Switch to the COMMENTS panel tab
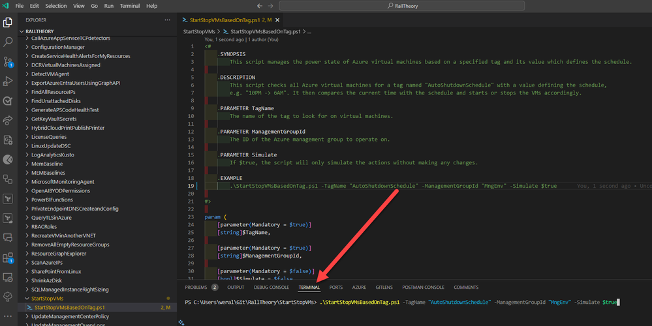Screen dimensions: 652x326 [466, 288]
